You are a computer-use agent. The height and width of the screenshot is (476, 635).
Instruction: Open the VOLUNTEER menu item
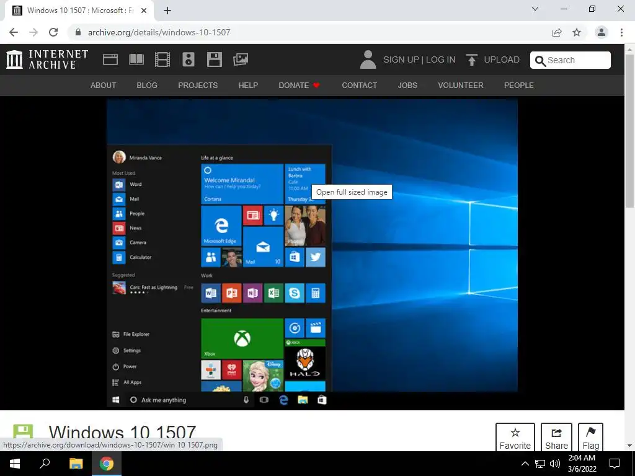(461, 86)
